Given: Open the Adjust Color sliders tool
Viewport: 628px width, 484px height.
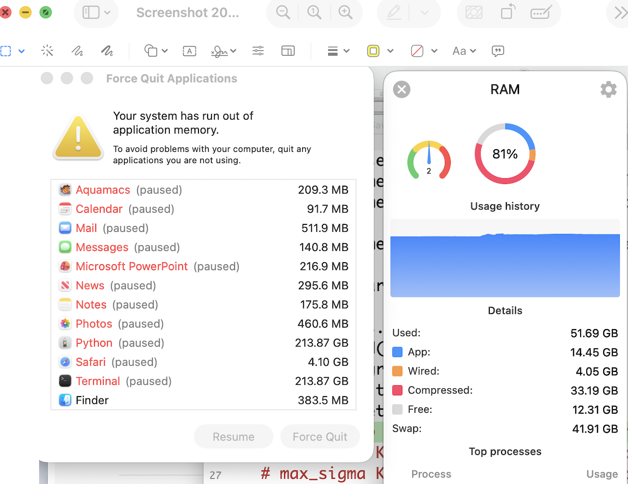Looking at the screenshot, I should (258, 51).
